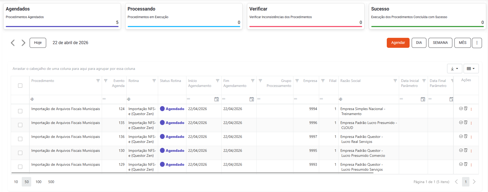The width and height of the screenshot is (488, 192).
Task: Open the filter operator dropdown for Evento Agenda
Action: tap(104, 99)
